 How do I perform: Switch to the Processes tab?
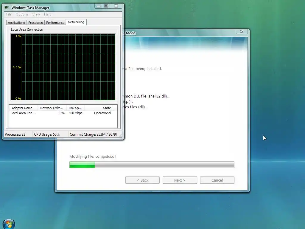tap(35, 23)
